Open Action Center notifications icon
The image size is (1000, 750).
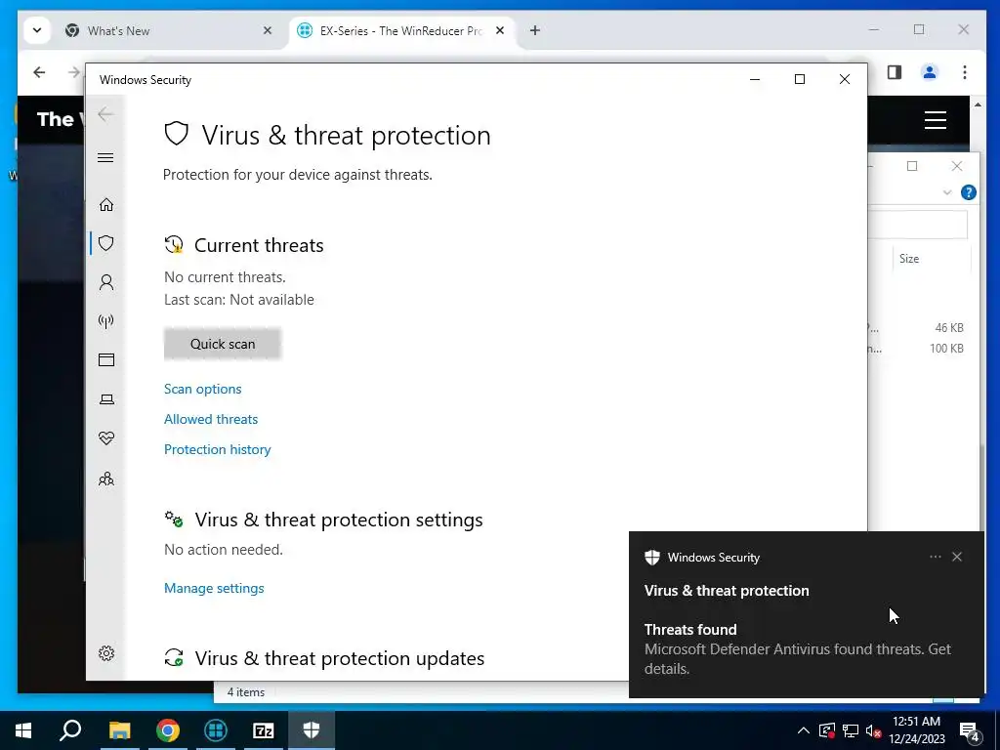970,730
